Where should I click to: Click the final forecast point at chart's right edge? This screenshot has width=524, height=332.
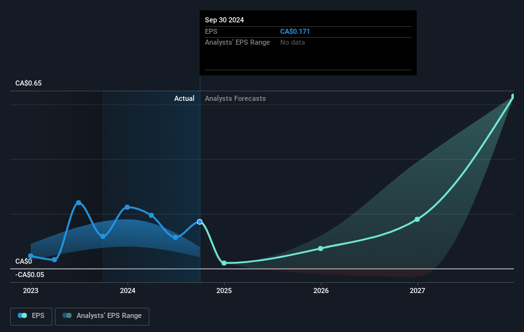pyautogui.click(x=513, y=96)
